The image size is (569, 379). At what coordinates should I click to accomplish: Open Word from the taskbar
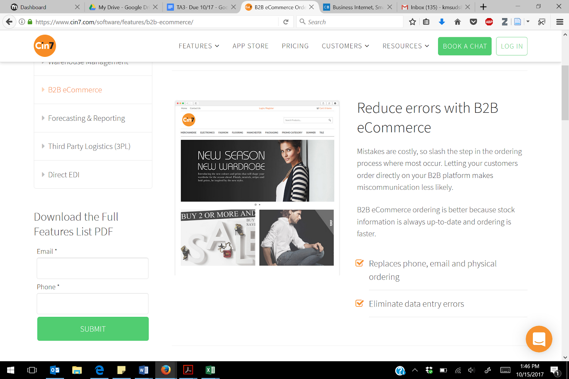144,370
